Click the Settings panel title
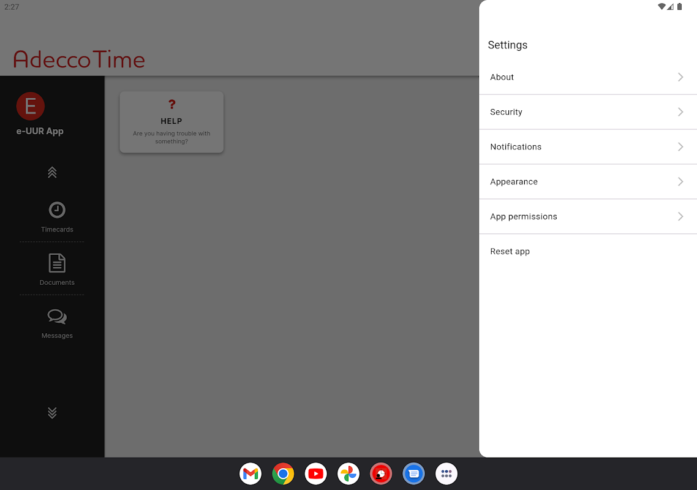This screenshot has height=490, width=697. click(x=508, y=45)
